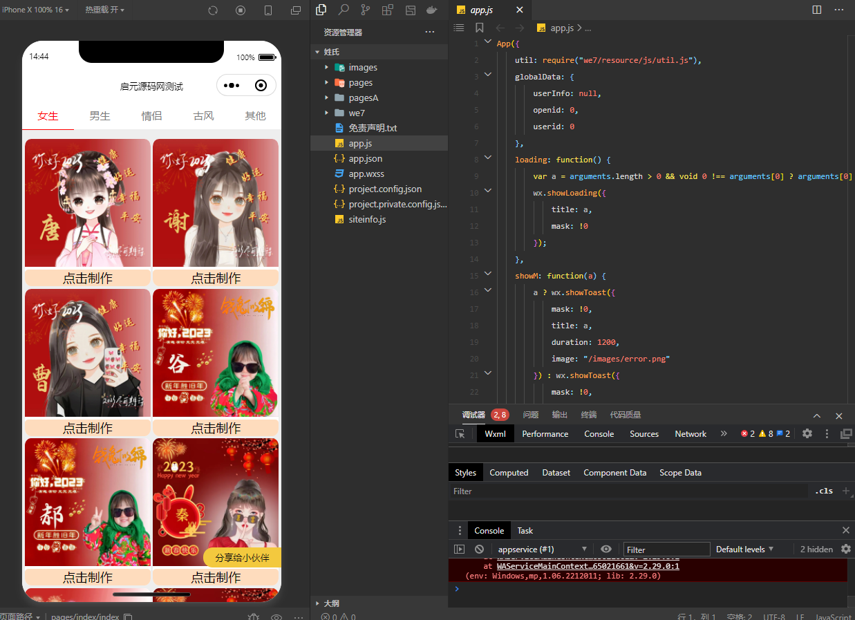
Task: Toggle the console sidebar panel icon
Action: [x=459, y=549]
